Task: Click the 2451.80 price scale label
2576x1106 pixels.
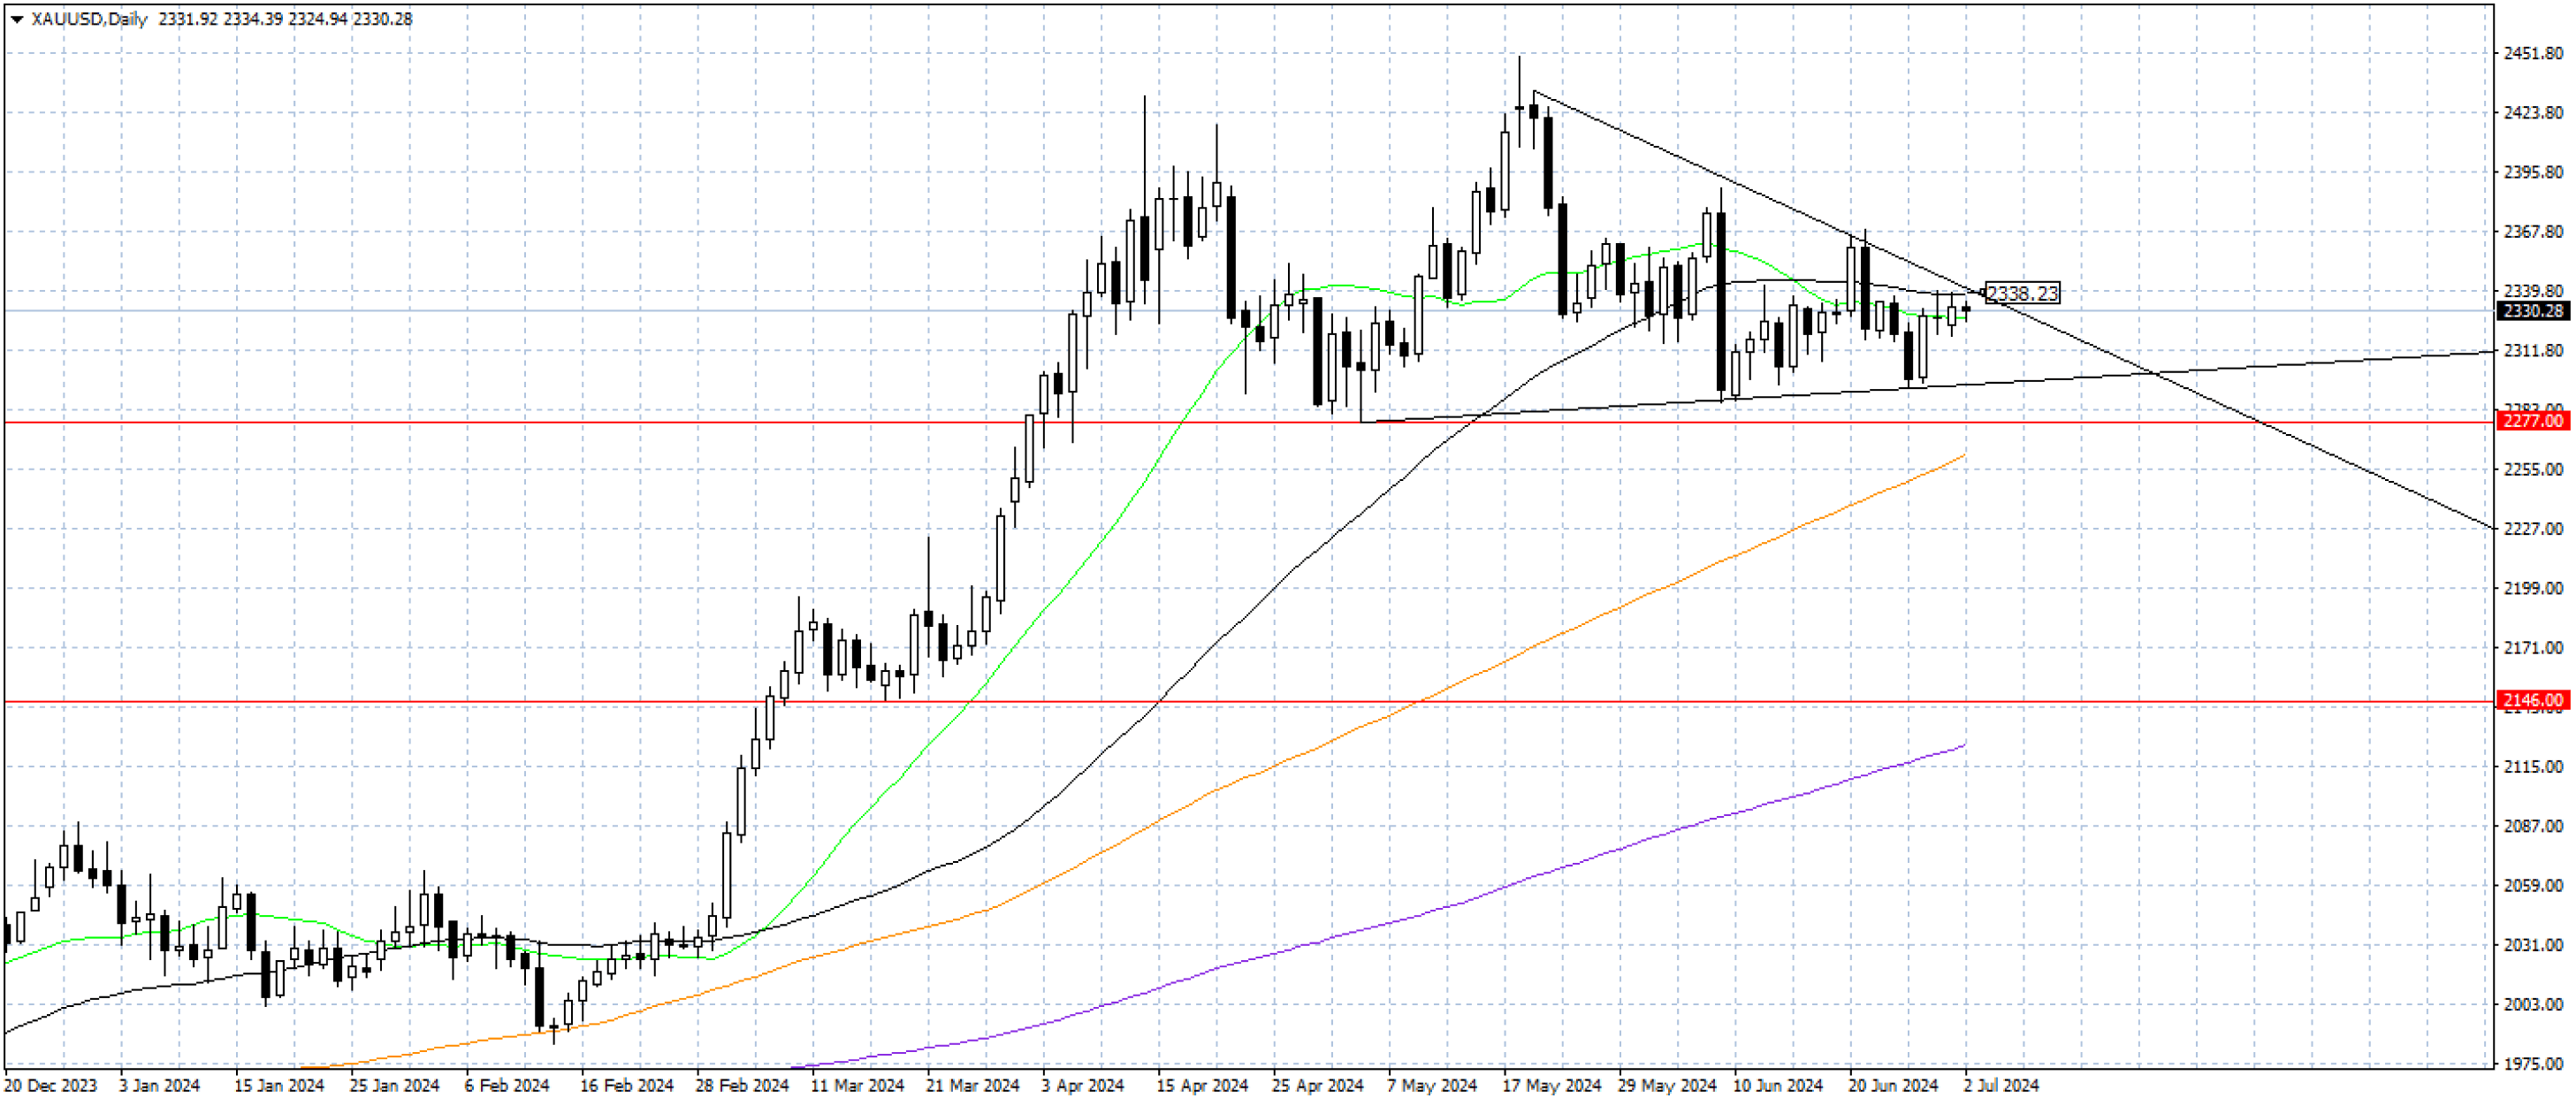Action: (x=2533, y=53)
